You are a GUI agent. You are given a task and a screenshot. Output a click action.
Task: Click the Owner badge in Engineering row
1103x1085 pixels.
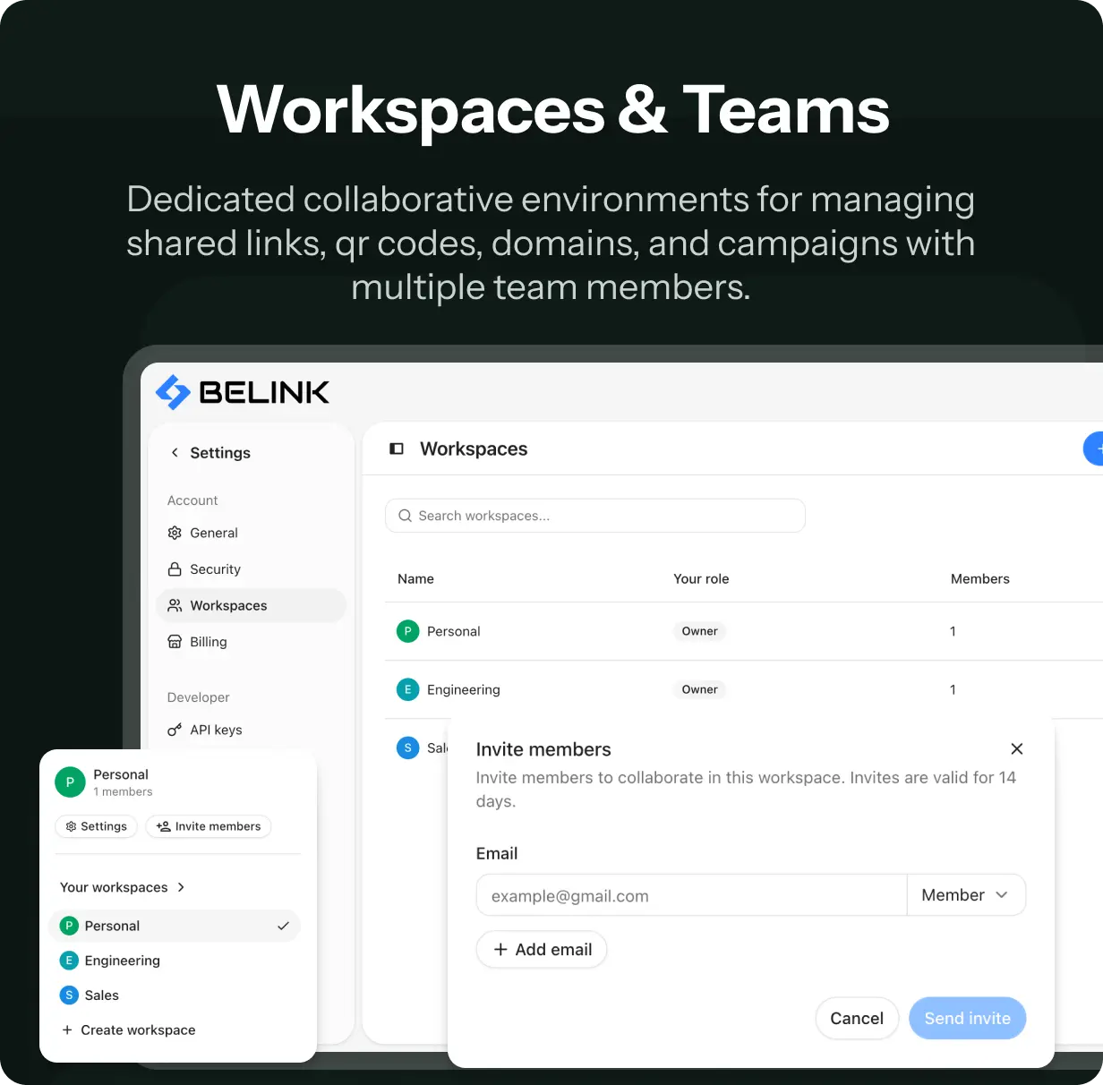coord(699,689)
